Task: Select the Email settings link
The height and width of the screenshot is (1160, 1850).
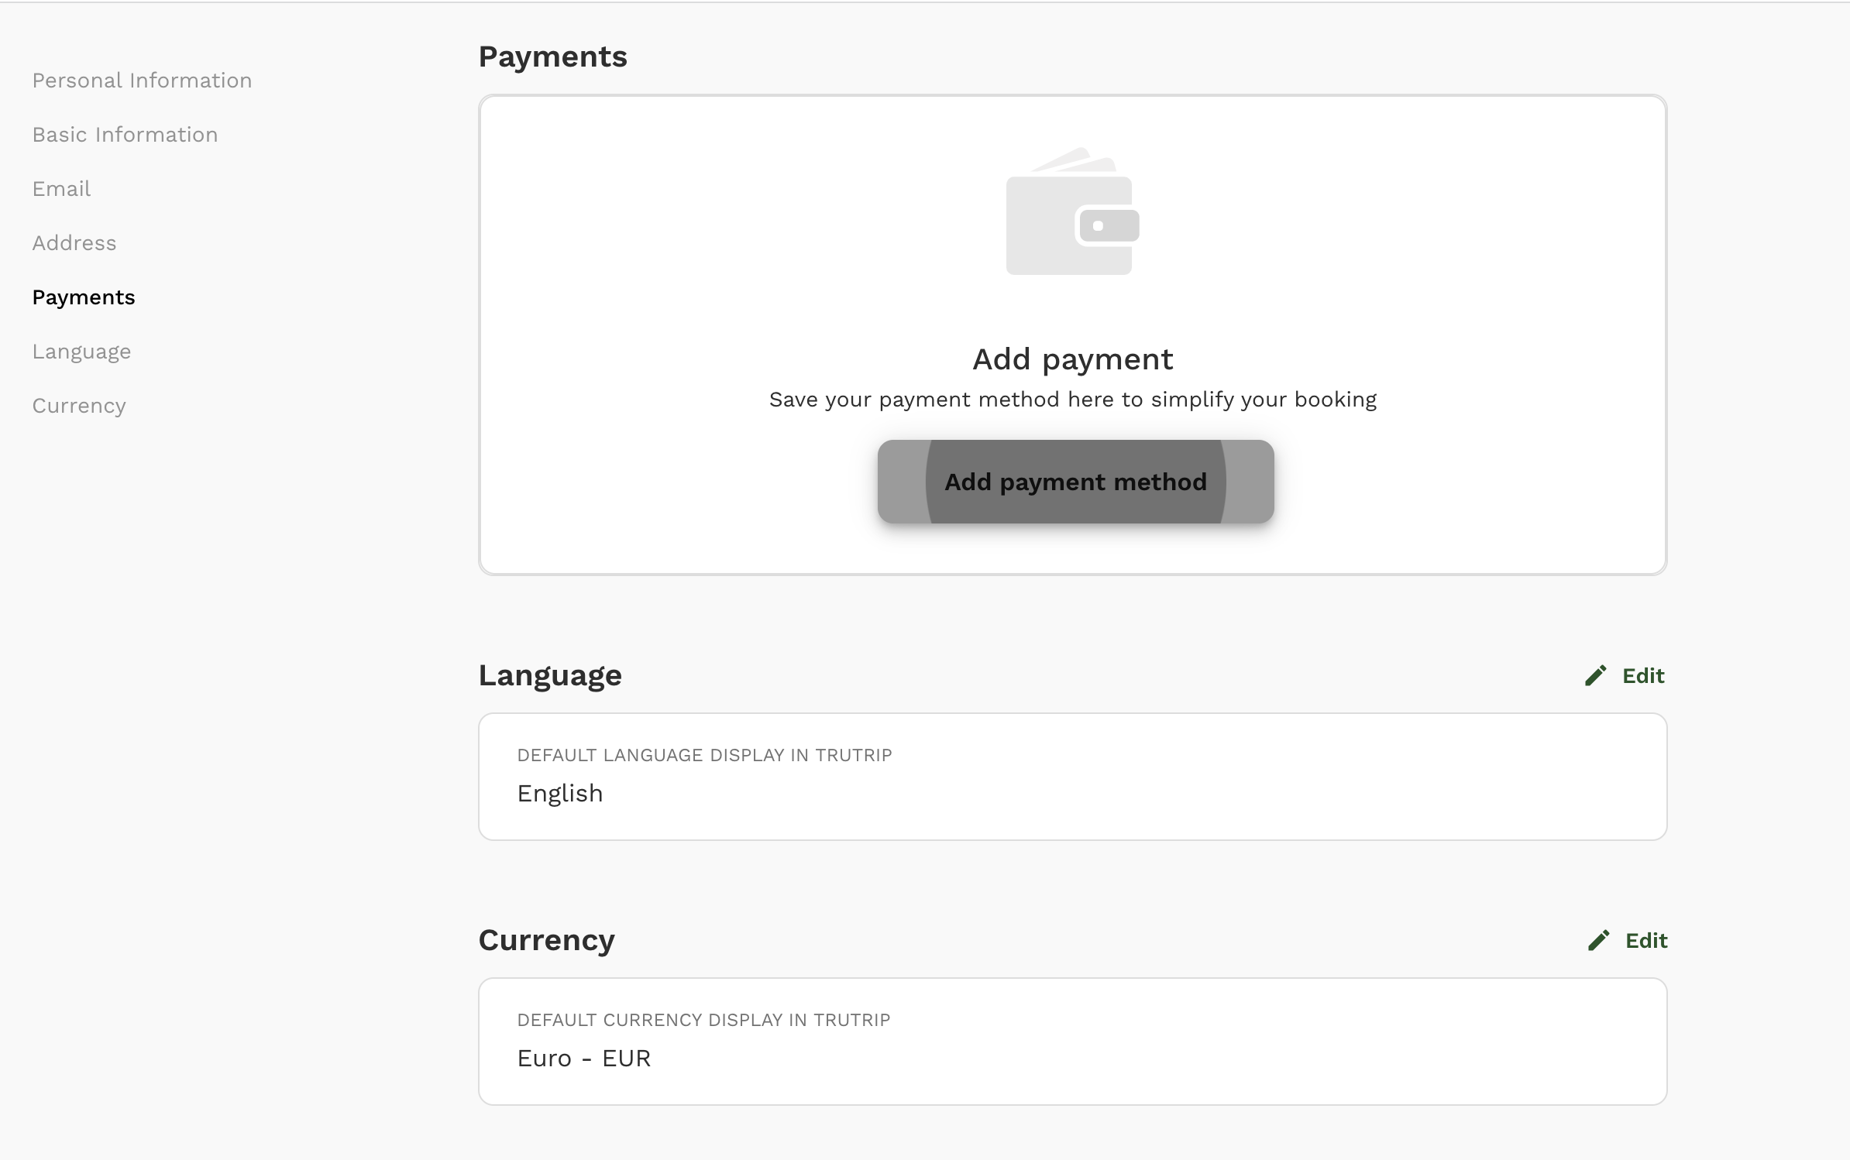Action: [60, 187]
